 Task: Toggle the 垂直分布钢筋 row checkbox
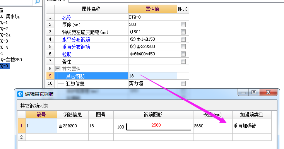(x=183, y=46)
